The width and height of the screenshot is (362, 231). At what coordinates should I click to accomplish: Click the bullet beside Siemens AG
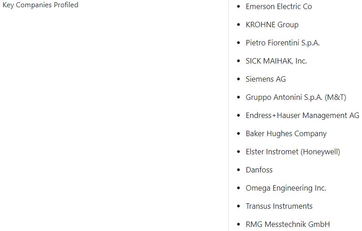pos(238,79)
